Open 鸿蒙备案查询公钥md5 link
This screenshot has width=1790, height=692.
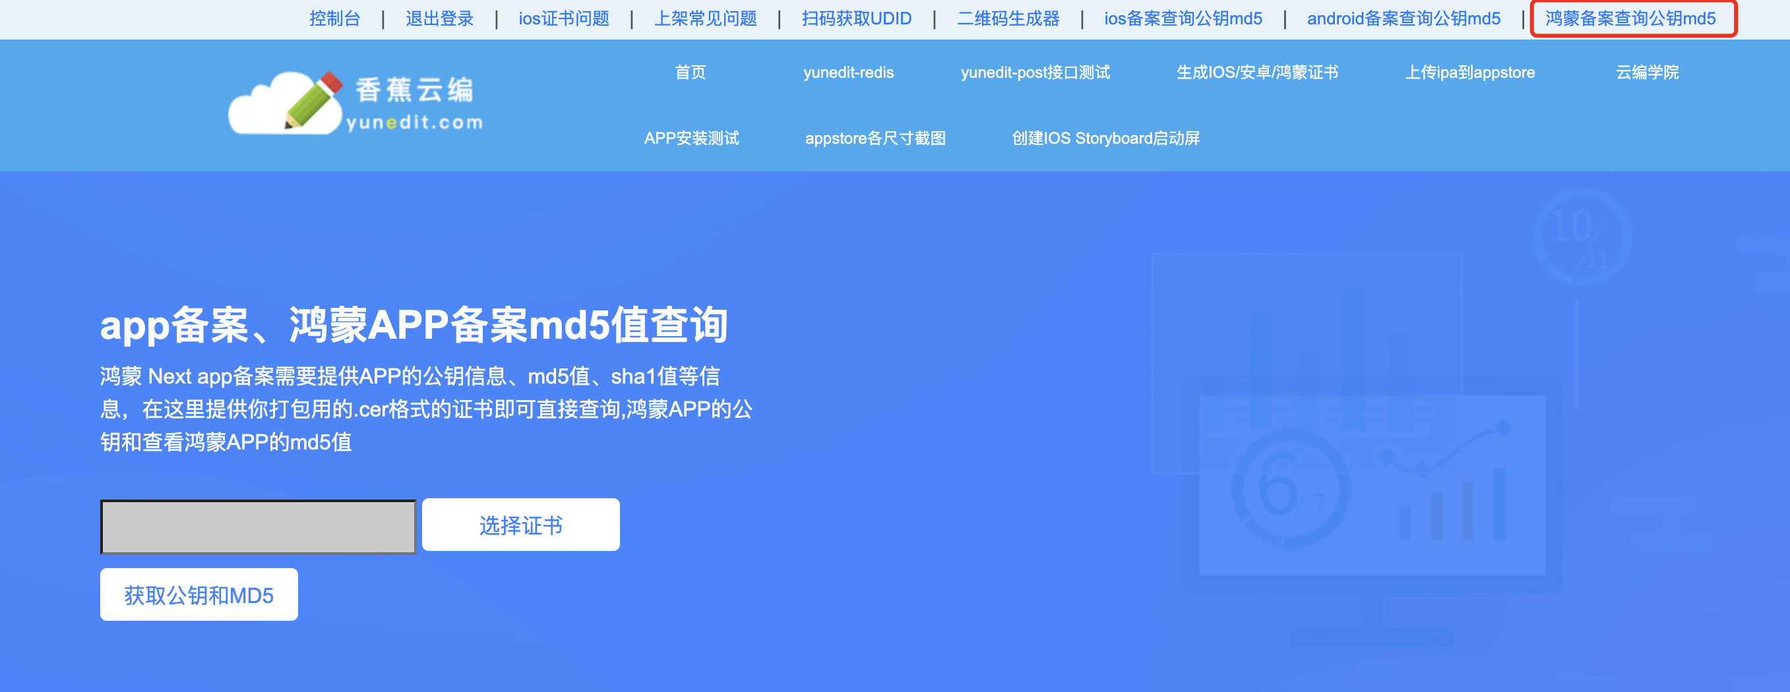tap(1630, 18)
